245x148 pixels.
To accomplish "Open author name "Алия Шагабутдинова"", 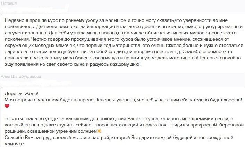I will click(x=21, y=76).
